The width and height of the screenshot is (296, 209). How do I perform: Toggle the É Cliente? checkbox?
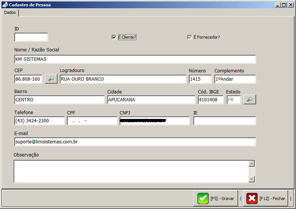114,37
